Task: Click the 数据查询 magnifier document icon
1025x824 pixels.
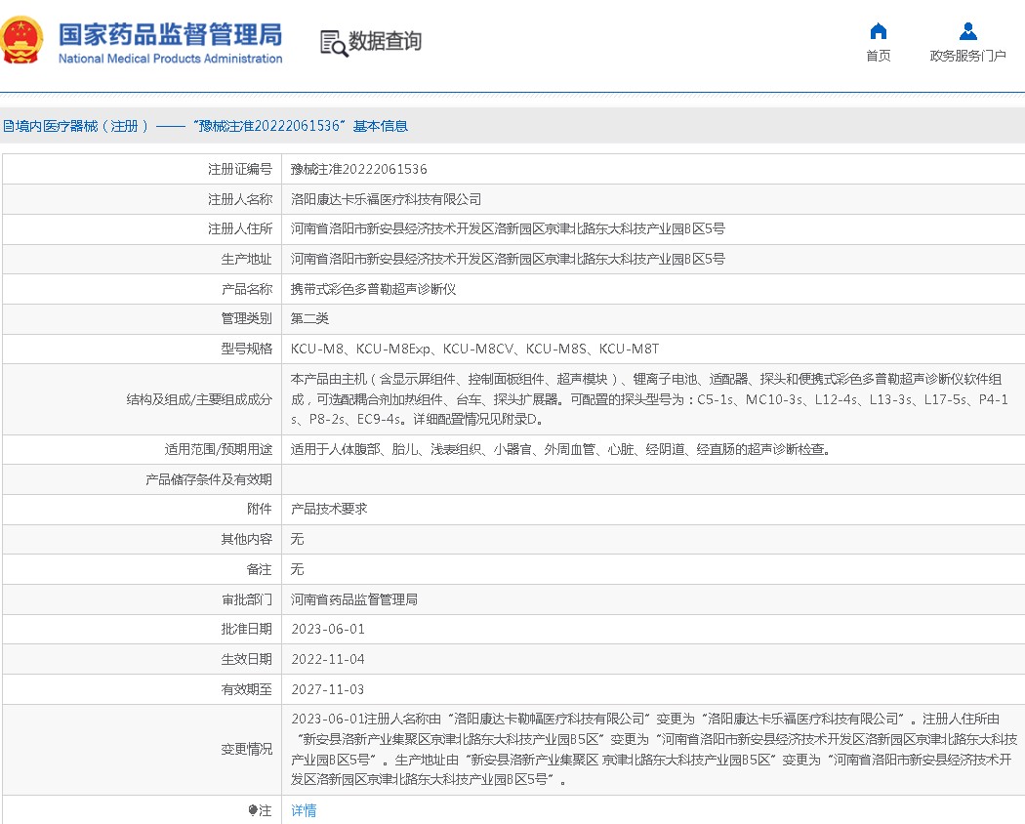Action: (x=333, y=42)
